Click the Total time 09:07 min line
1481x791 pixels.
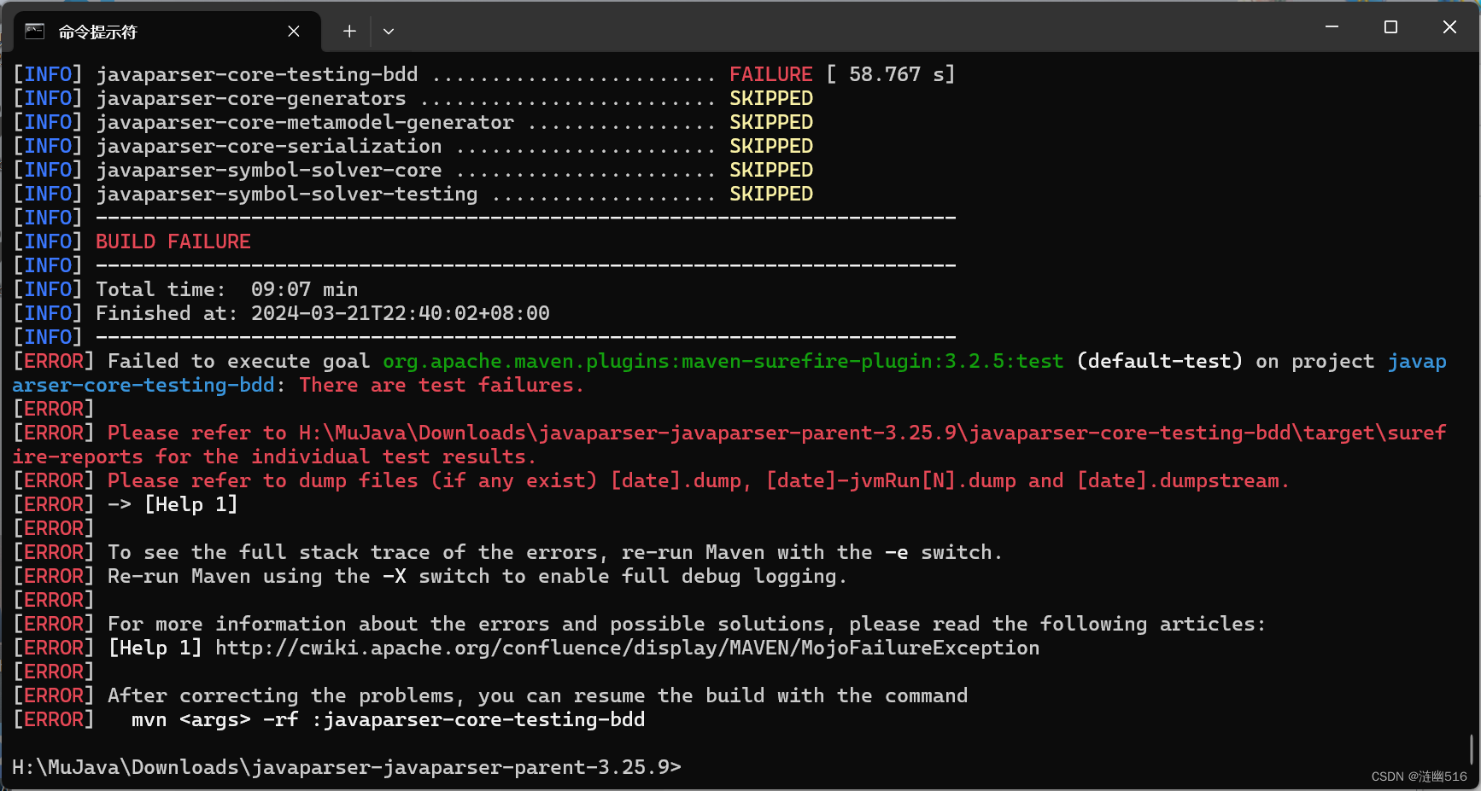(226, 288)
